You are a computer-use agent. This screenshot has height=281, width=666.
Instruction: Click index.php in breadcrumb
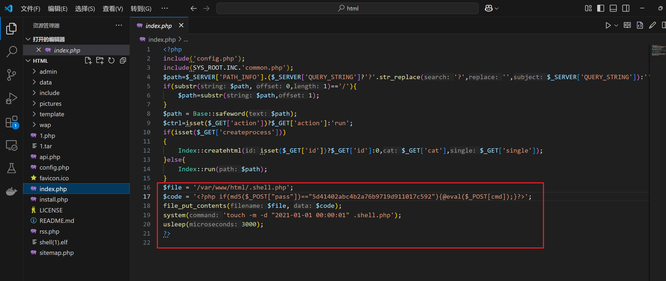point(162,40)
